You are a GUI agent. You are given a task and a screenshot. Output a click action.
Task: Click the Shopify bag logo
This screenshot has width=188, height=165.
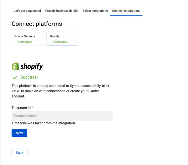(x=15, y=66)
